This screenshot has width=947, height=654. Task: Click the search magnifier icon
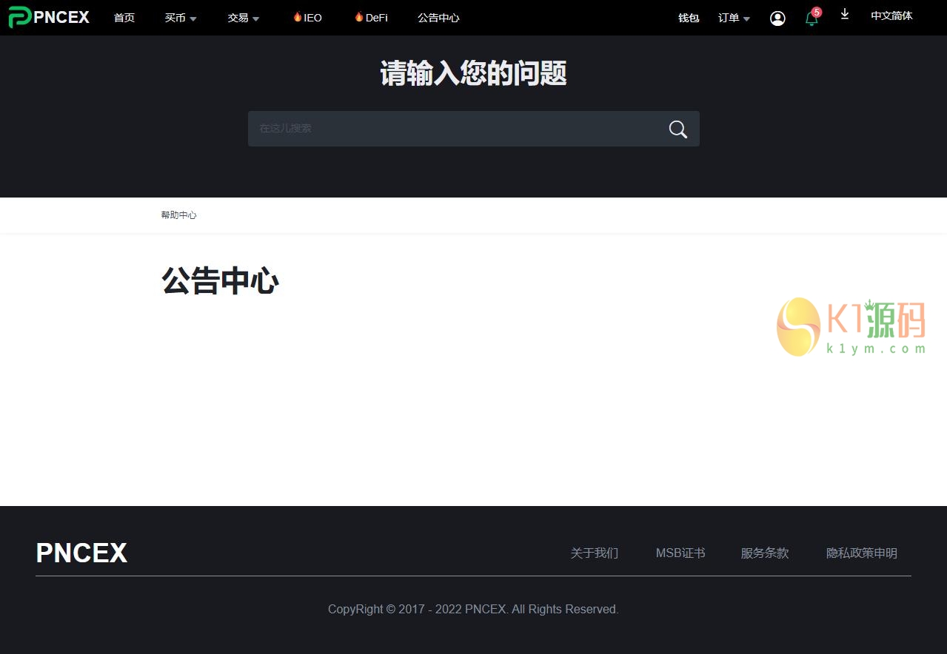(x=678, y=129)
